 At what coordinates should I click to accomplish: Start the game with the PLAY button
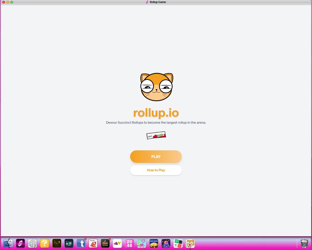tap(156, 157)
